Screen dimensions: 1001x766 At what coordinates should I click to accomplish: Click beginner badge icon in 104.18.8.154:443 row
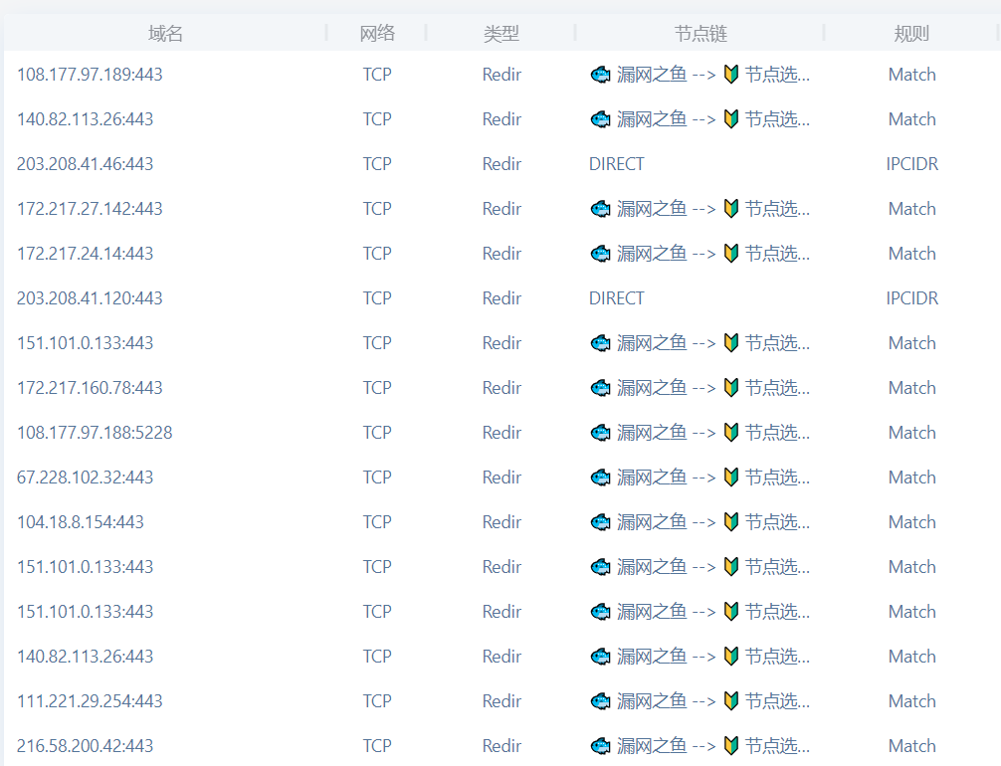pyautogui.click(x=731, y=522)
